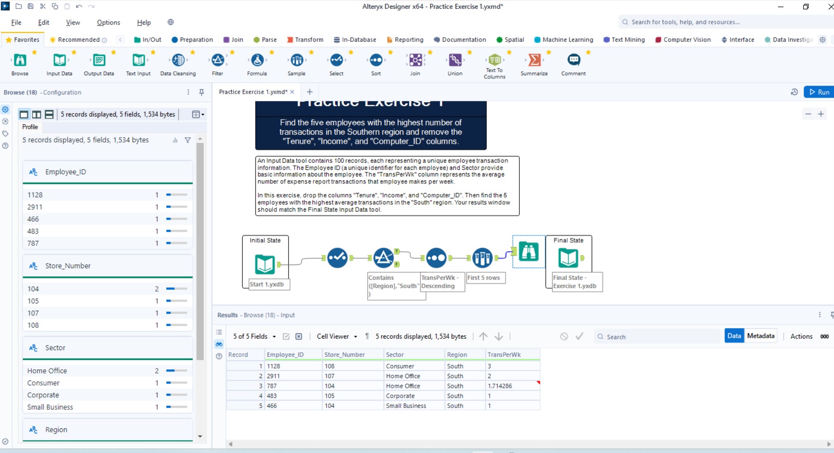The height and width of the screenshot is (453, 834).
Task: Pin the Configuration panel
Action: coord(201,92)
